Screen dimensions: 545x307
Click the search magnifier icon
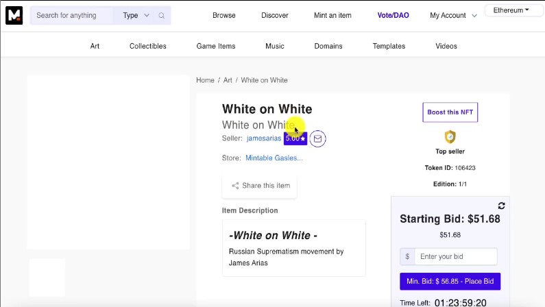(162, 16)
